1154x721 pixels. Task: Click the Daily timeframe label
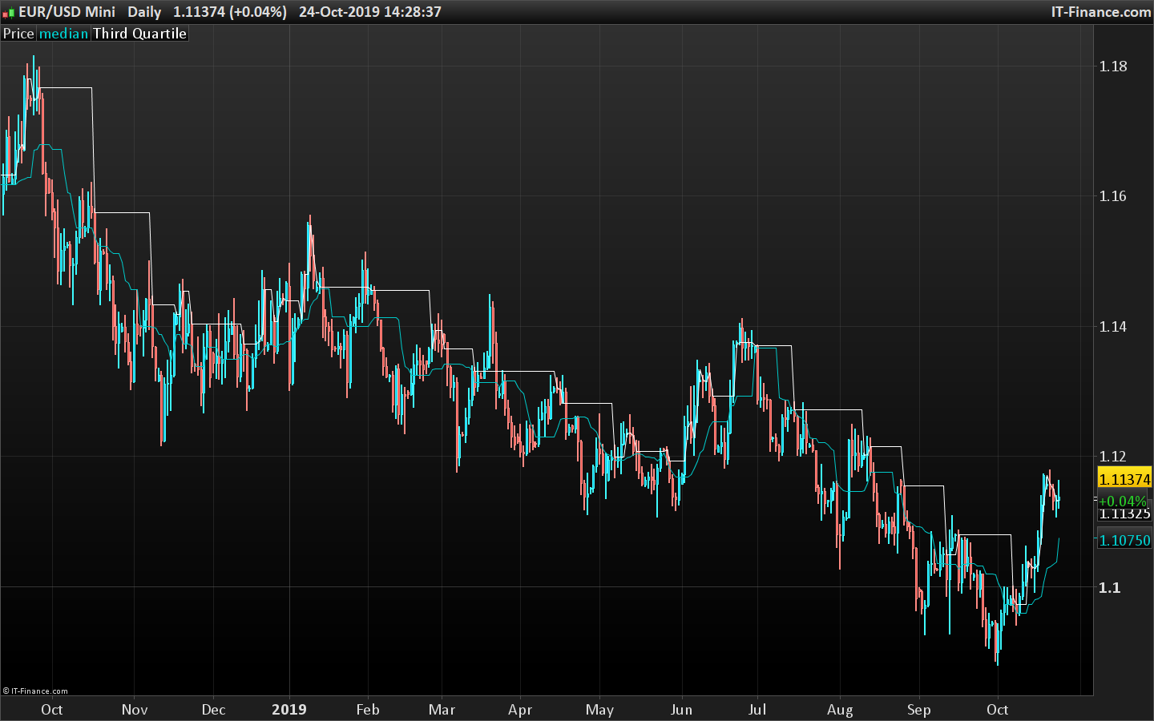coord(144,12)
